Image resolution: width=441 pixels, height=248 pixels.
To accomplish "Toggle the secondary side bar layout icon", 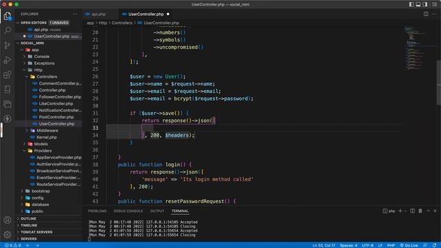I will pyautogui.click(x=425, y=4).
